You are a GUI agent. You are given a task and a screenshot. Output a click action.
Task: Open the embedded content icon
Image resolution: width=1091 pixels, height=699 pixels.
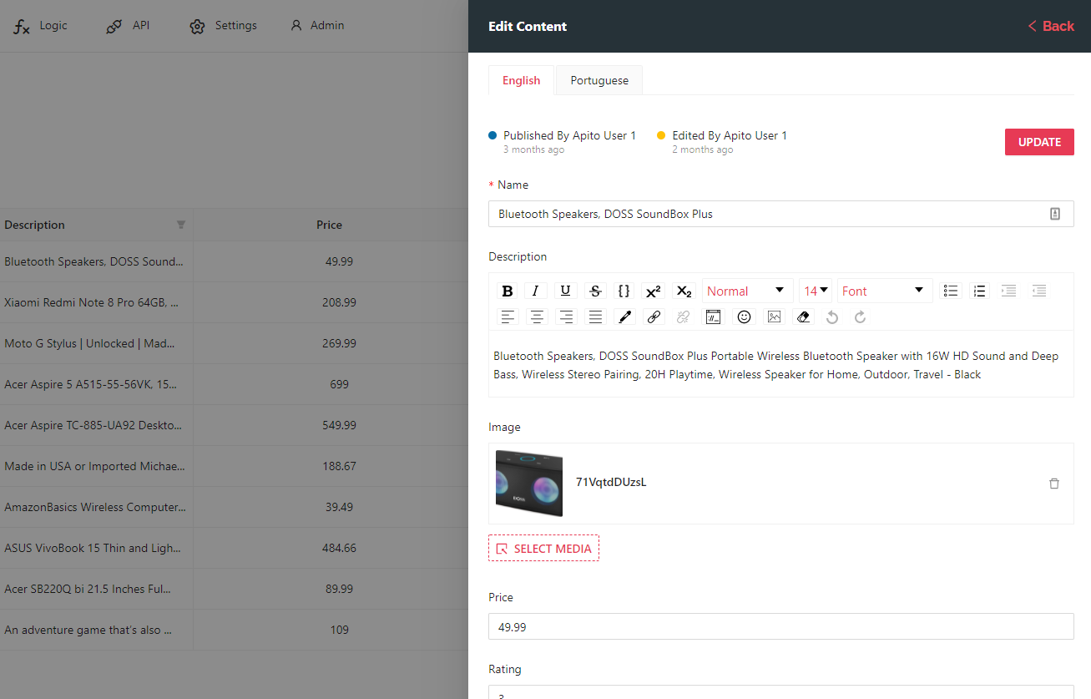[714, 317]
